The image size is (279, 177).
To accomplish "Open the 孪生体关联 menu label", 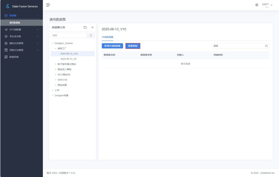I will pyautogui.click(x=15, y=36).
